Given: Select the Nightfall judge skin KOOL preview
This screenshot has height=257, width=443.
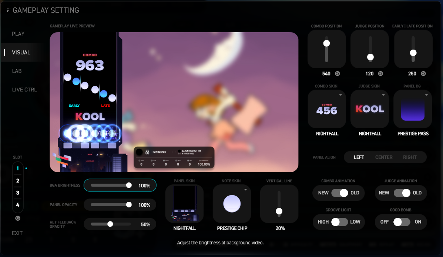Looking at the screenshot, I should coord(370,109).
